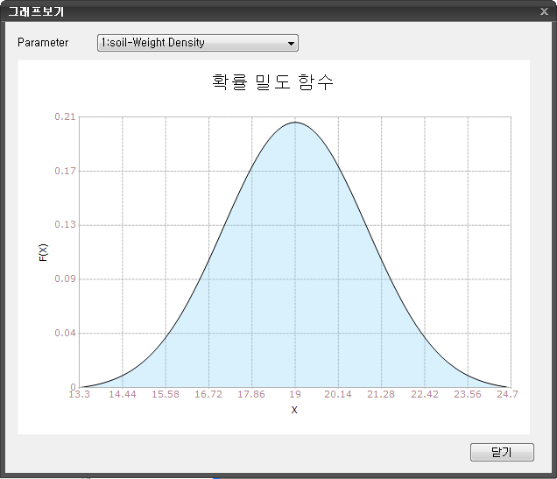Click the F(X) y-axis label
The width and height of the screenshot is (557, 479).
pyautogui.click(x=42, y=251)
